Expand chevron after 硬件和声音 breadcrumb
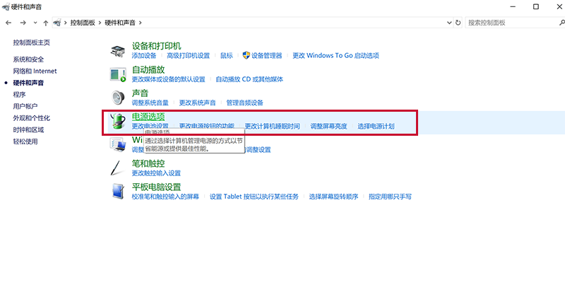The width and height of the screenshot is (565, 297). [140, 23]
